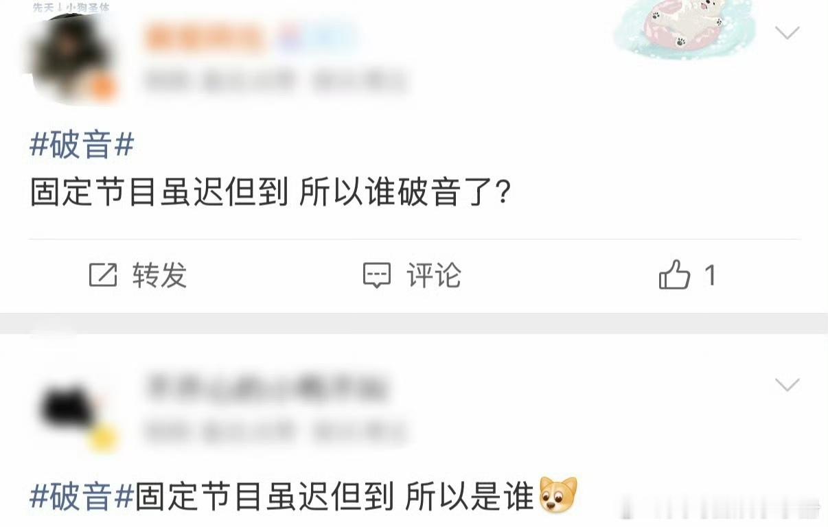Click membership badge beside first username

(318, 38)
